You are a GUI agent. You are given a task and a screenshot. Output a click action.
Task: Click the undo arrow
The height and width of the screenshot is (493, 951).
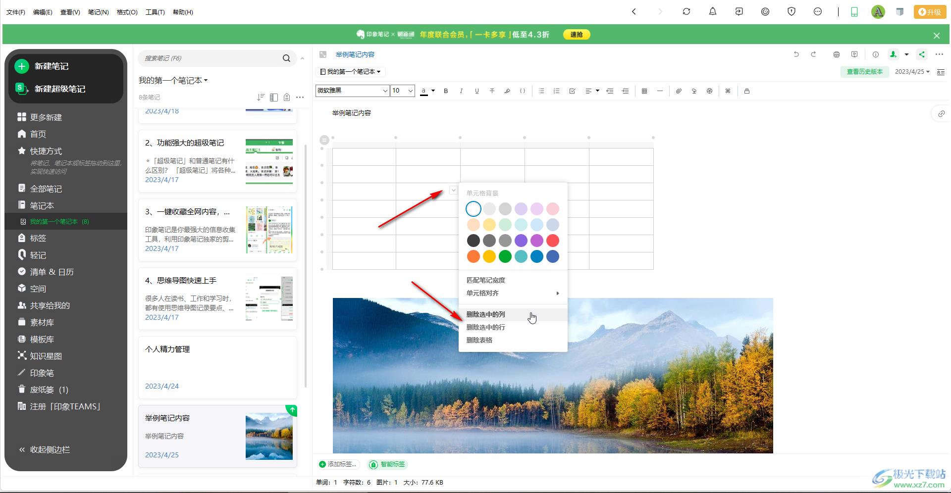pyautogui.click(x=796, y=54)
